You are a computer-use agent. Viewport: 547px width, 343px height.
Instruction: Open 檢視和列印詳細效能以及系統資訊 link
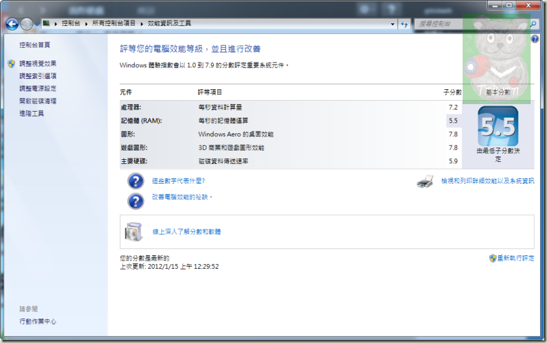487,181
